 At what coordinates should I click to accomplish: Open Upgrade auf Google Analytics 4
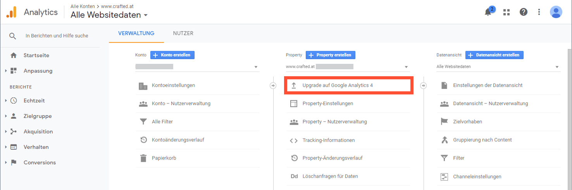[348, 86]
